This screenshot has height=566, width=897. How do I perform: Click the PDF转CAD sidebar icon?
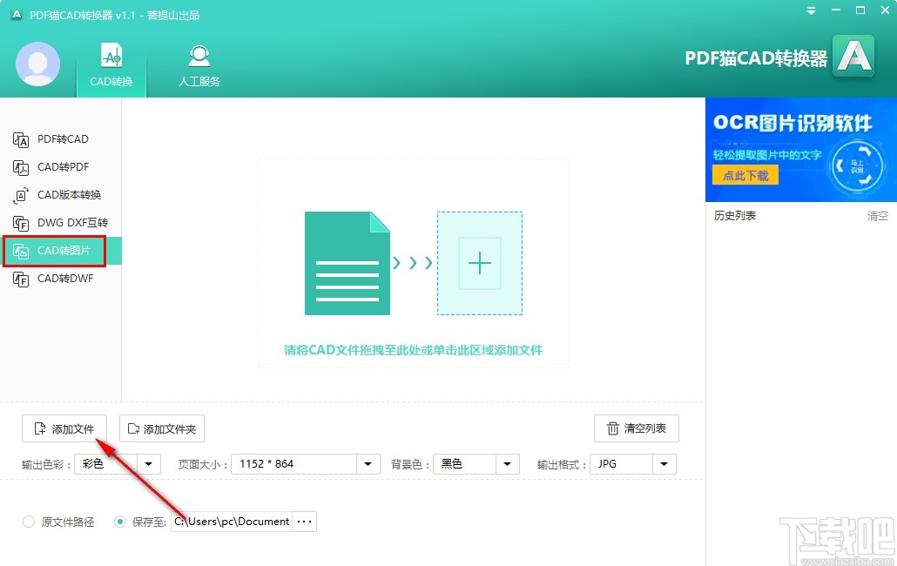[x=21, y=139]
